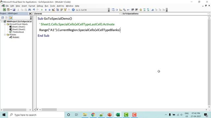Click the Insert UserForm toolbar icon
Image resolution: width=211 pixels, height=118 pixels.
(x=8, y=10)
